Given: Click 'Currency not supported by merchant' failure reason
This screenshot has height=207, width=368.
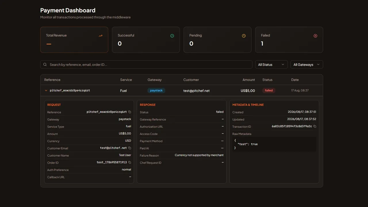Looking at the screenshot, I should tap(199, 155).
